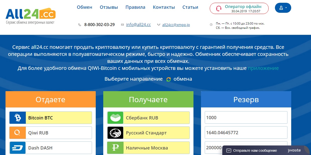The height and width of the screenshot is (155, 311).
Task: Open the Отправьте нам сообщение chat widget
Action: tap(255, 150)
